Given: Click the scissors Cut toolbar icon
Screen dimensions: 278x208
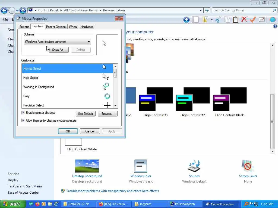Looking at the screenshot, I should 219,19.
